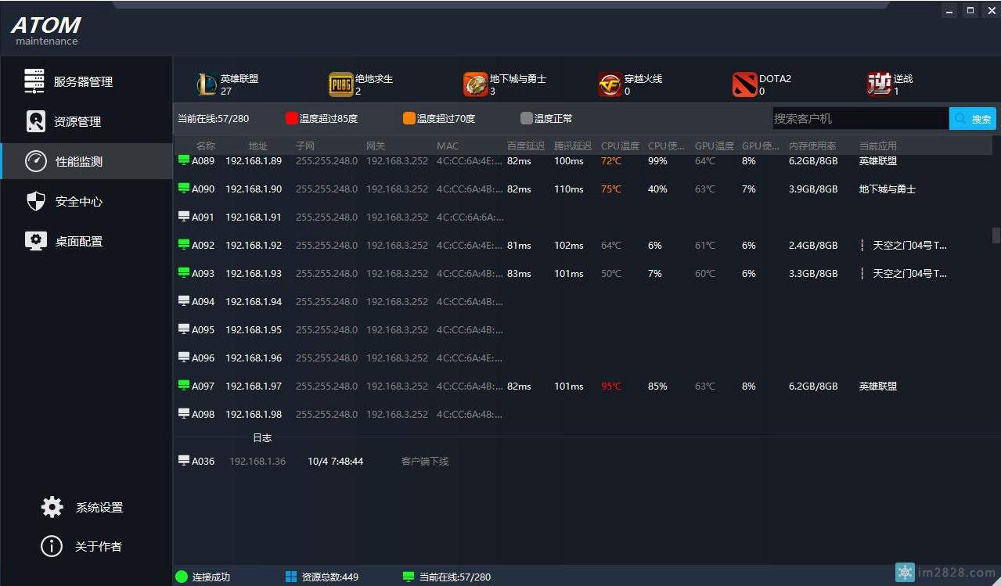Select the 穿越火线 game icon
The image size is (1001, 586).
click(612, 82)
